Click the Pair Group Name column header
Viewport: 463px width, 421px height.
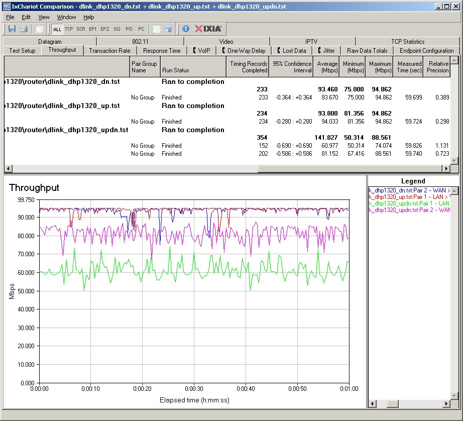click(x=145, y=67)
